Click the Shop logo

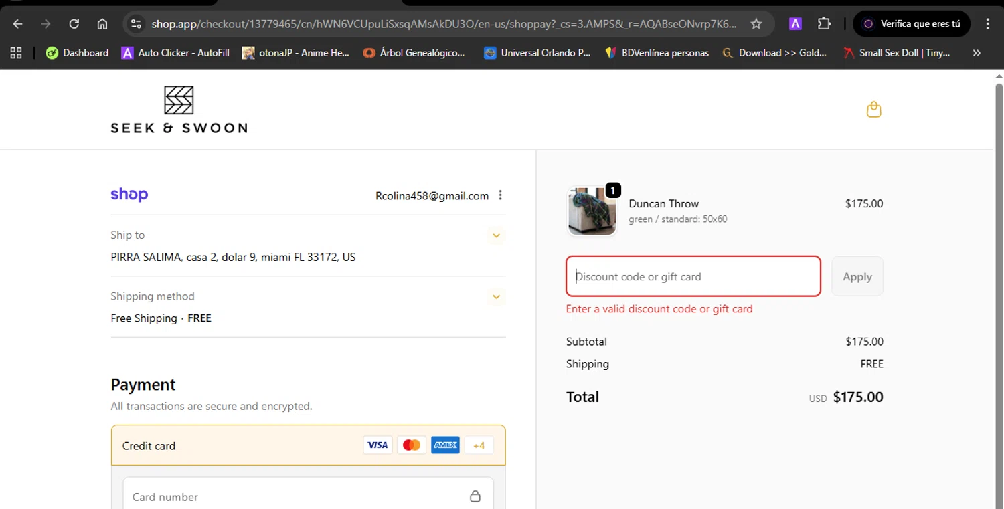(x=129, y=195)
